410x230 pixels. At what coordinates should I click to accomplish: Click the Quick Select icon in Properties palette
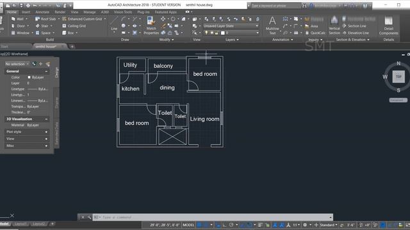point(47,64)
